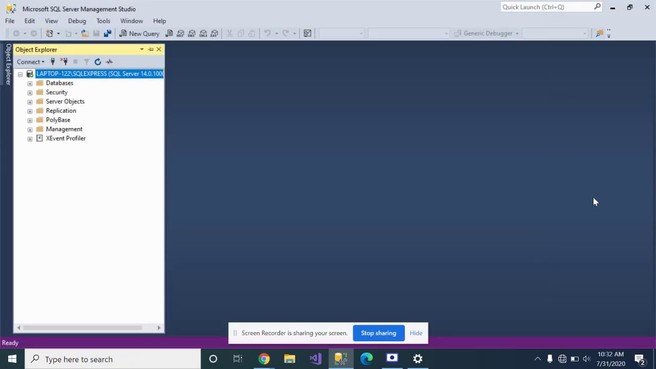Expand the Management folder

pos(30,129)
